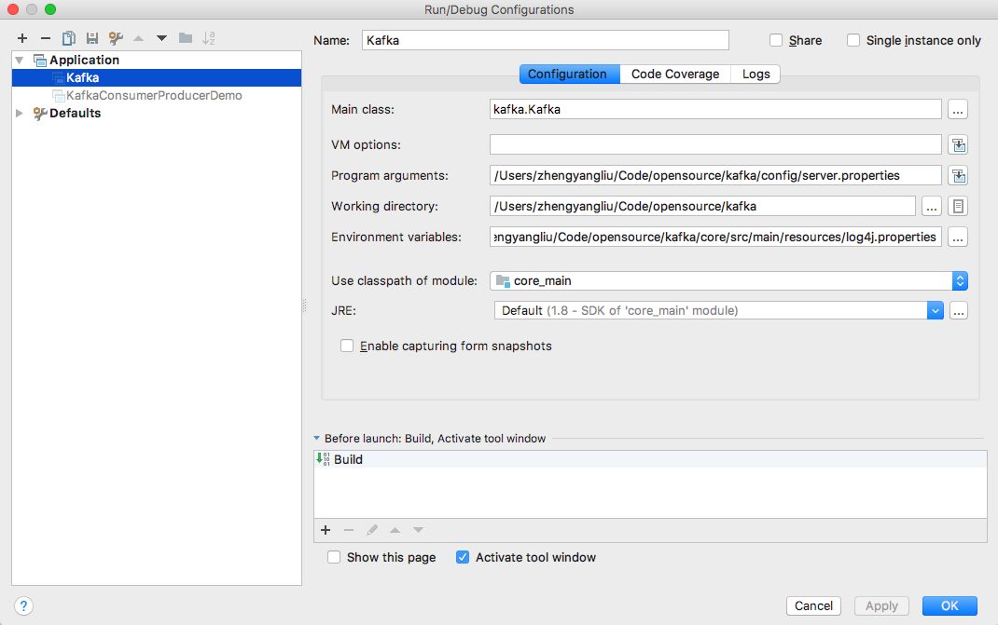Edit the Environment variables list
This screenshot has height=625, width=998.
click(957, 238)
